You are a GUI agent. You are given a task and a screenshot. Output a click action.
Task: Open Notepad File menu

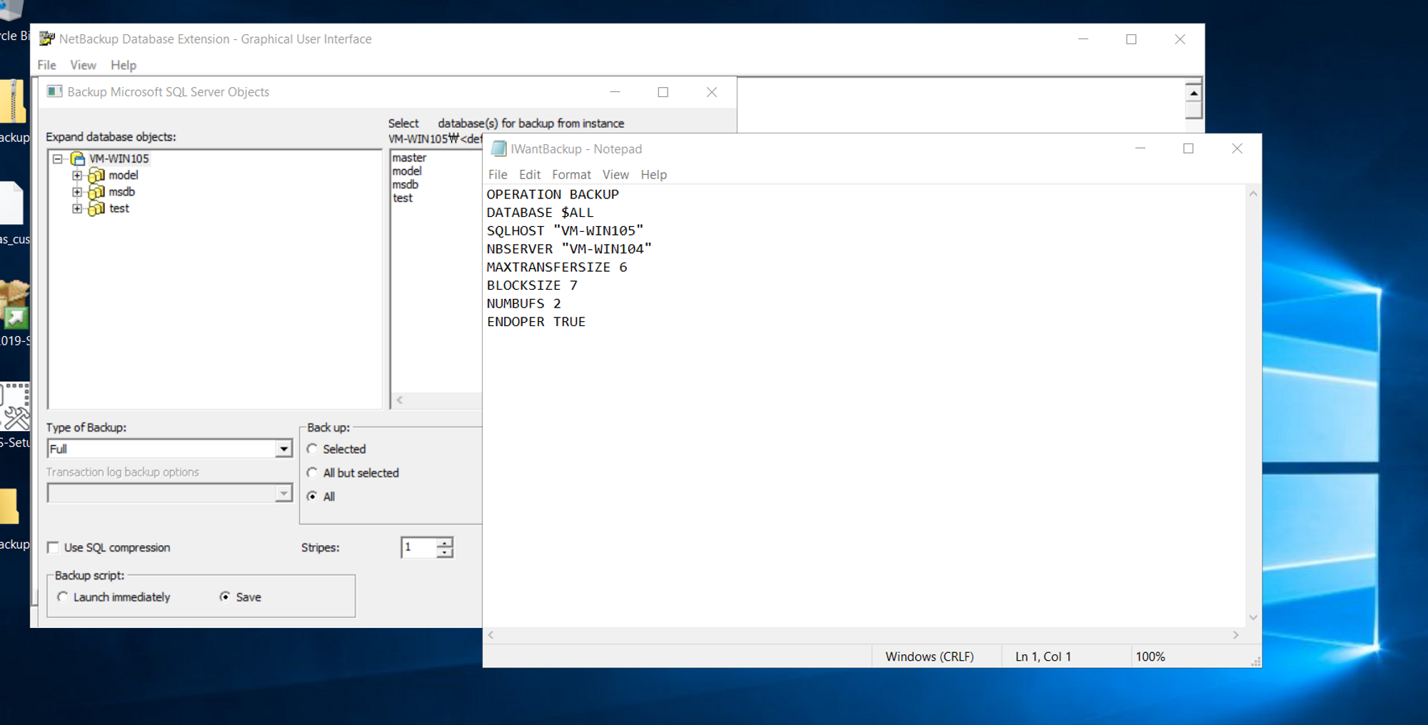tap(498, 174)
